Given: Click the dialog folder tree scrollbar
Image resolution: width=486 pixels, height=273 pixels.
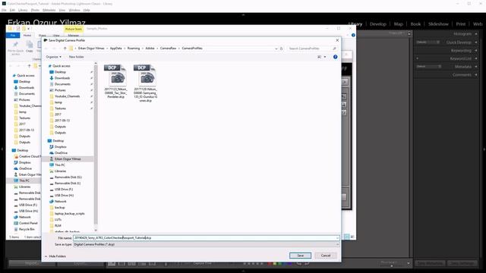Looking at the screenshot, I should point(96,147).
